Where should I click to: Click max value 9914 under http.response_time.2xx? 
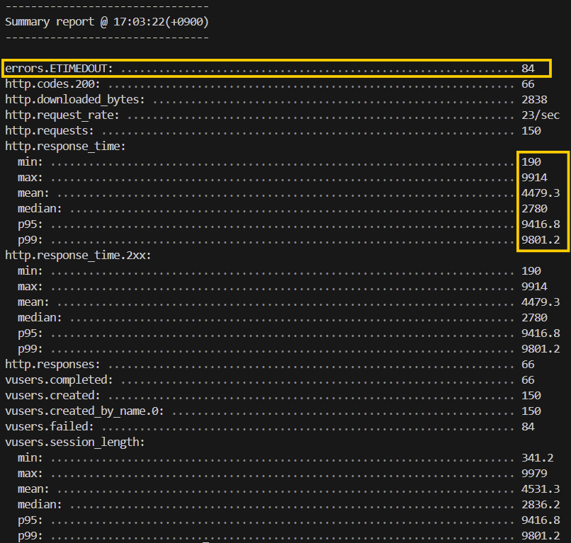534,287
